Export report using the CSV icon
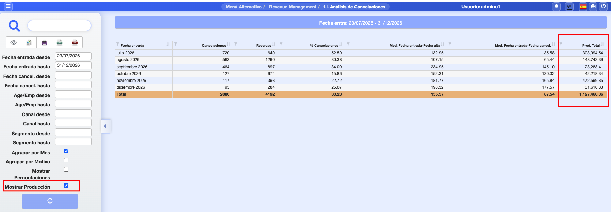 click(x=60, y=42)
